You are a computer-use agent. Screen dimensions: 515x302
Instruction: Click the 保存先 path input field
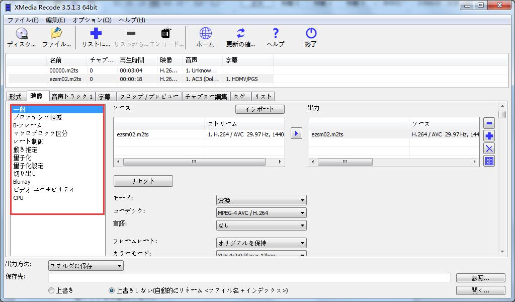tap(249, 278)
